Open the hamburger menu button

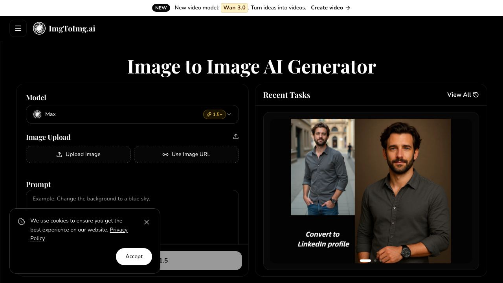click(x=18, y=28)
